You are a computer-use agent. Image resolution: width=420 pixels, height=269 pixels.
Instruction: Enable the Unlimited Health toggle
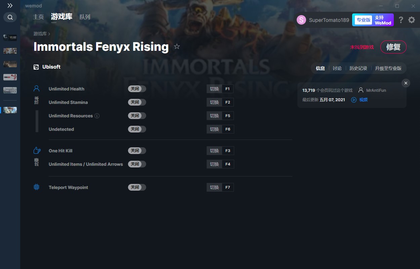click(137, 89)
